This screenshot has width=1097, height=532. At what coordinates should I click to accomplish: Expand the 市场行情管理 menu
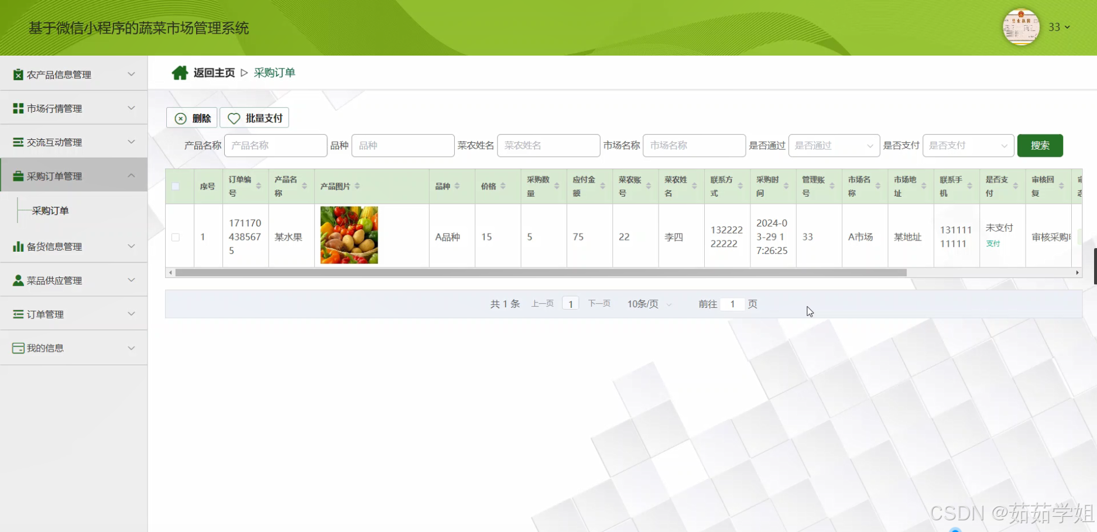[131, 108]
